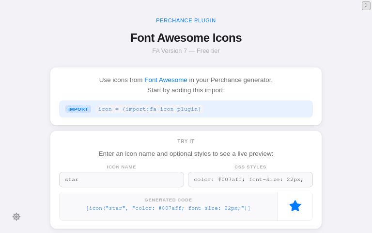This screenshot has width=372, height=233.
Task: Select the fa-icon-plugin import code snippet
Action: click(150, 109)
